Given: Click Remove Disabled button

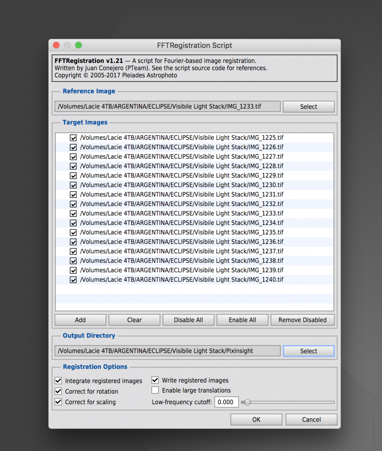Looking at the screenshot, I should (x=302, y=320).
